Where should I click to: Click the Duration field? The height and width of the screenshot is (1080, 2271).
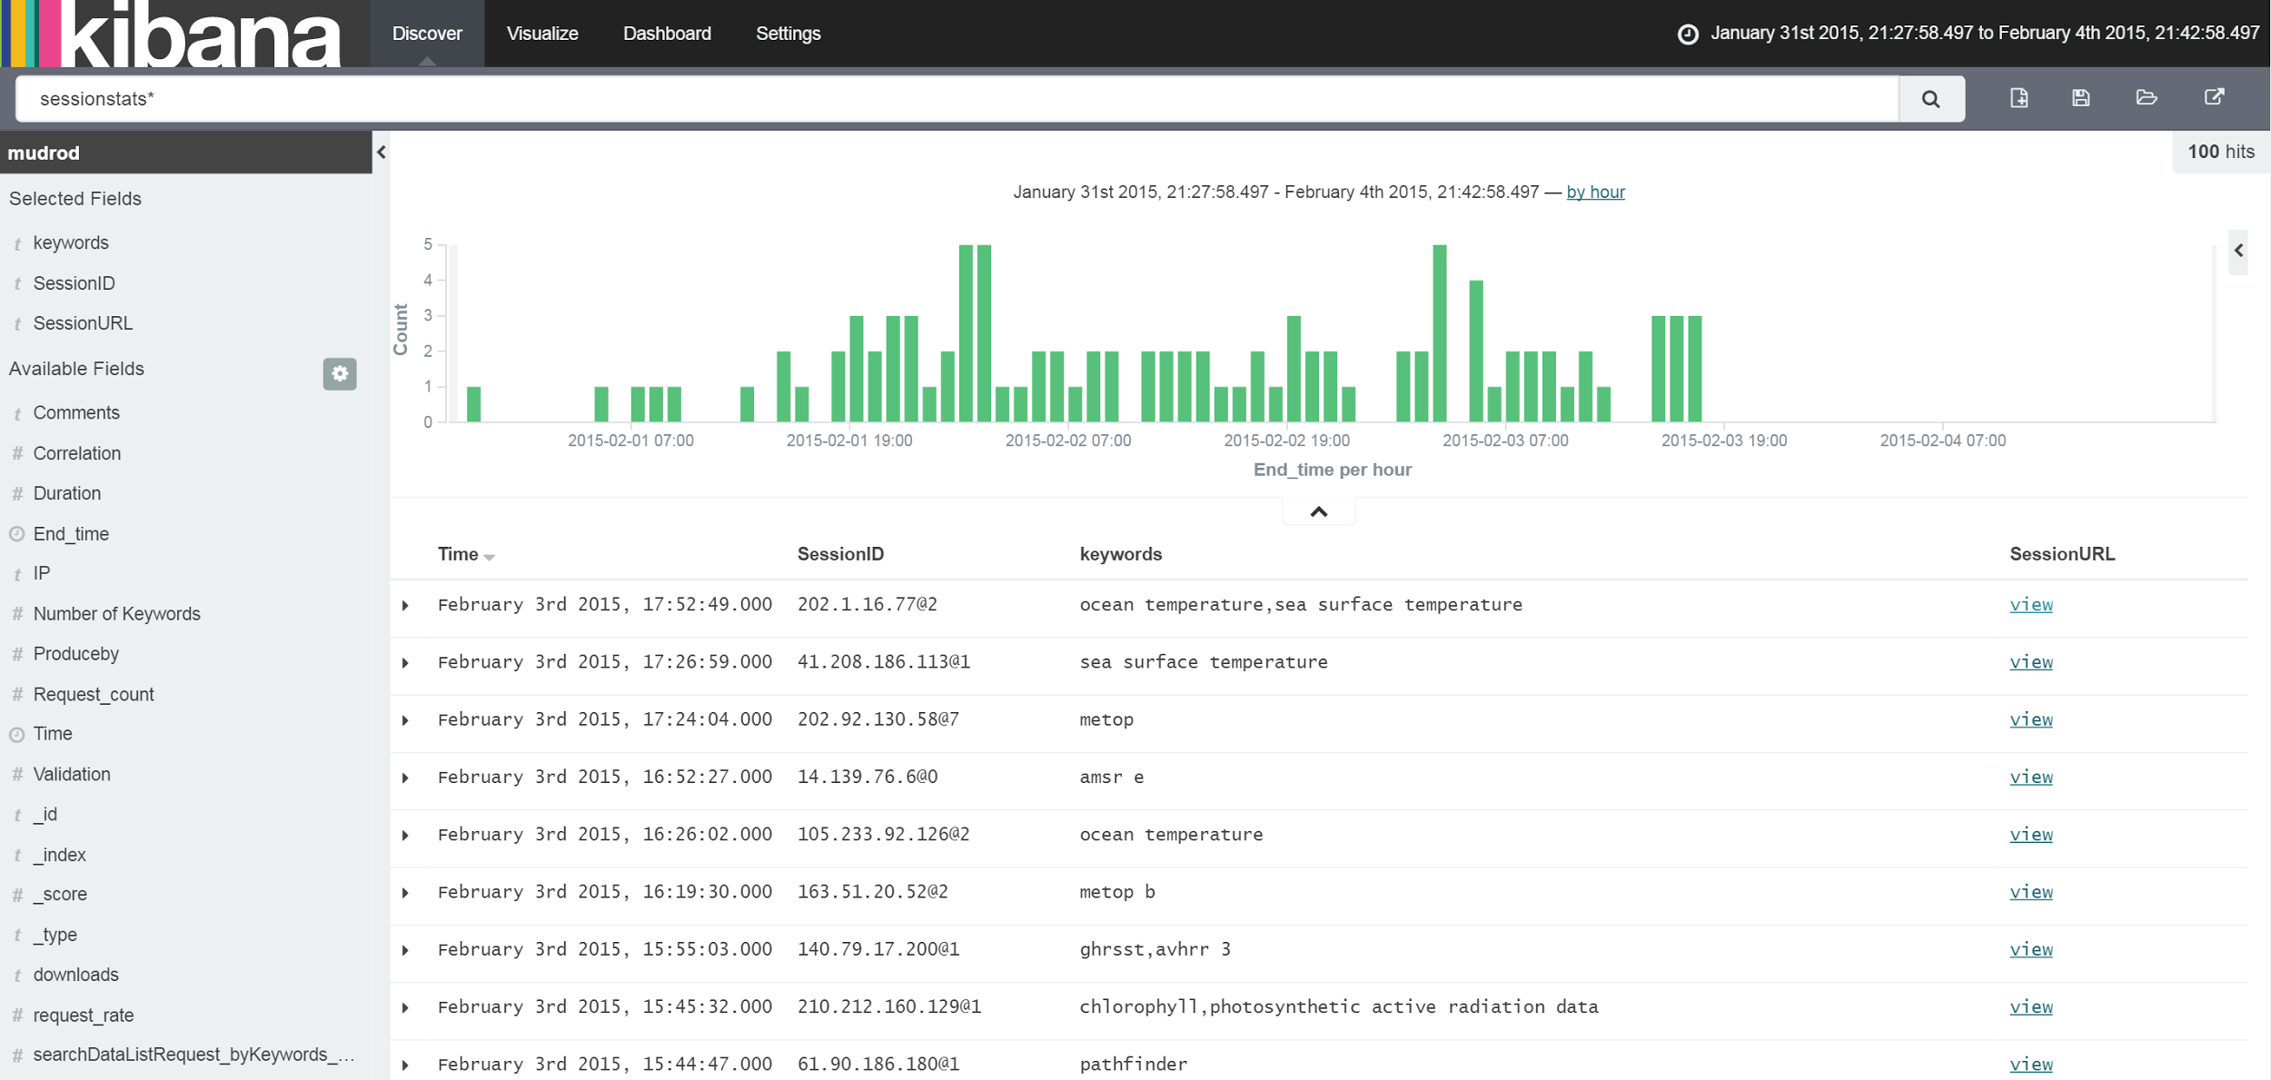(x=67, y=493)
